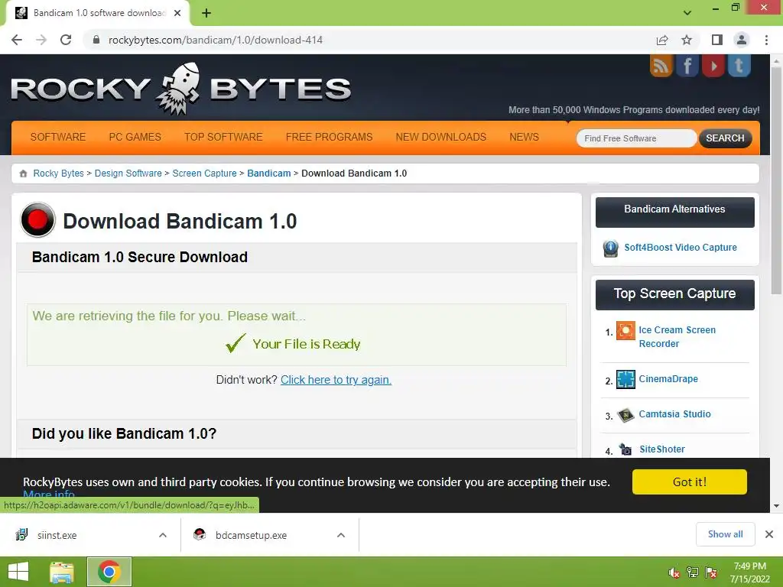Close the Bandicam browser tab

pos(177,13)
